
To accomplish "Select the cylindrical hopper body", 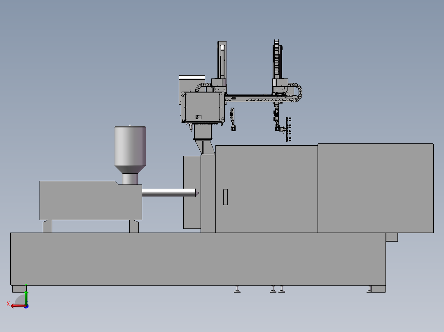I will [x=130, y=146].
